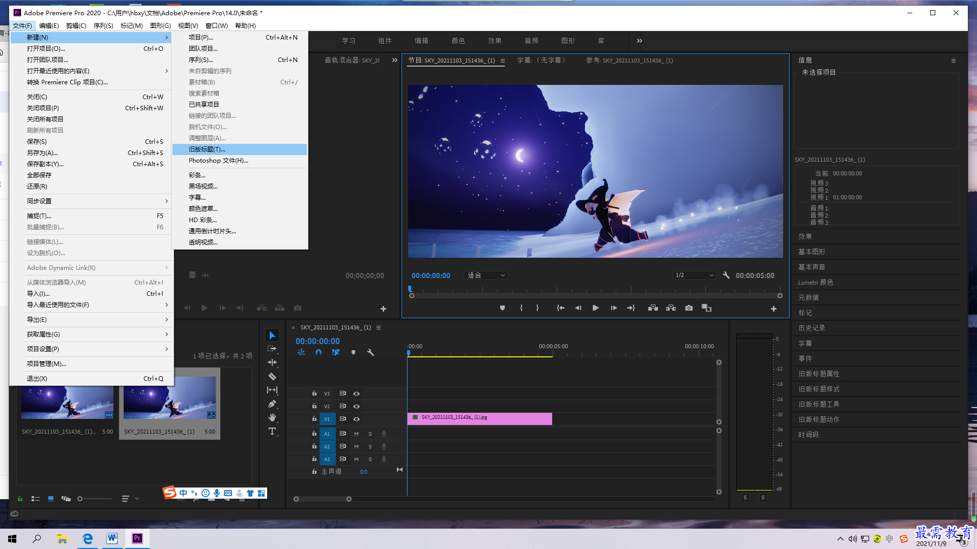Select the Track Select Forward tool
The image size is (977, 549).
pos(272,349)
